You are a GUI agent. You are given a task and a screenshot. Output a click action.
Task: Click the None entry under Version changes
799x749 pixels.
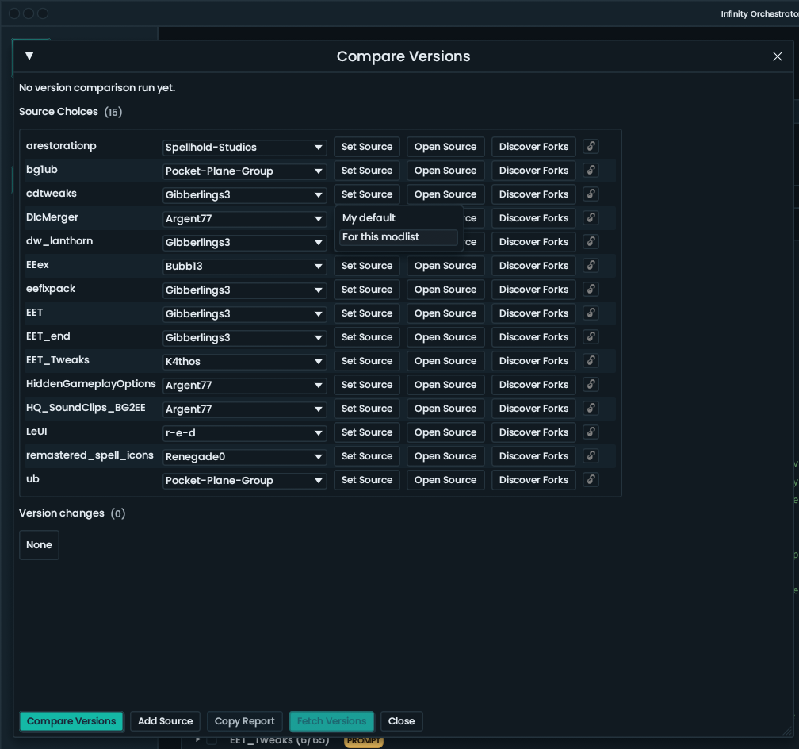point(40,545)
